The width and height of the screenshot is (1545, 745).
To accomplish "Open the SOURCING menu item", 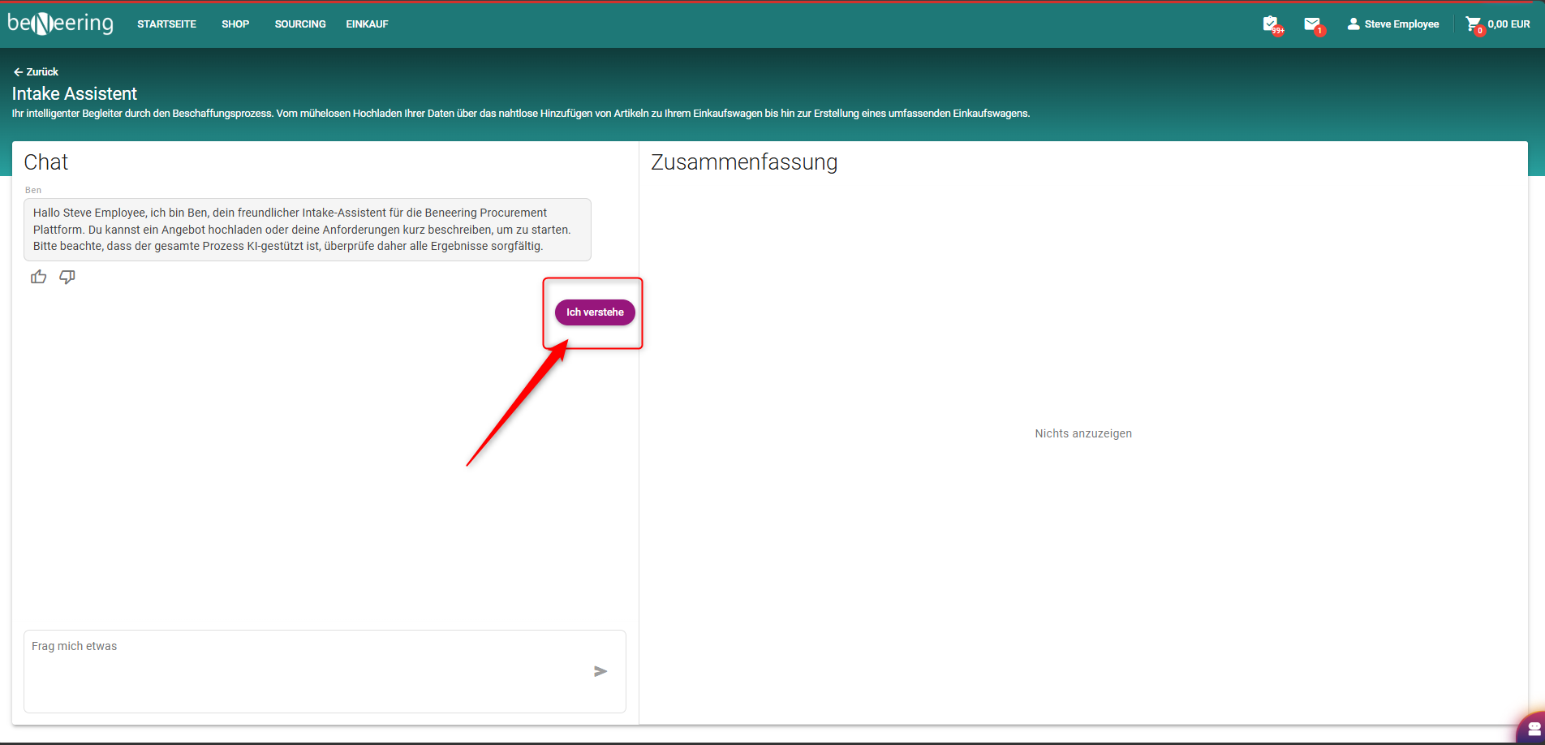I will pos(300,24).
